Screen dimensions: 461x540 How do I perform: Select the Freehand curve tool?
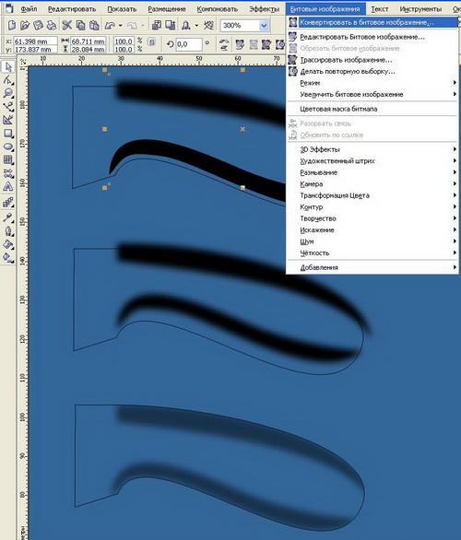coord(8,107)
